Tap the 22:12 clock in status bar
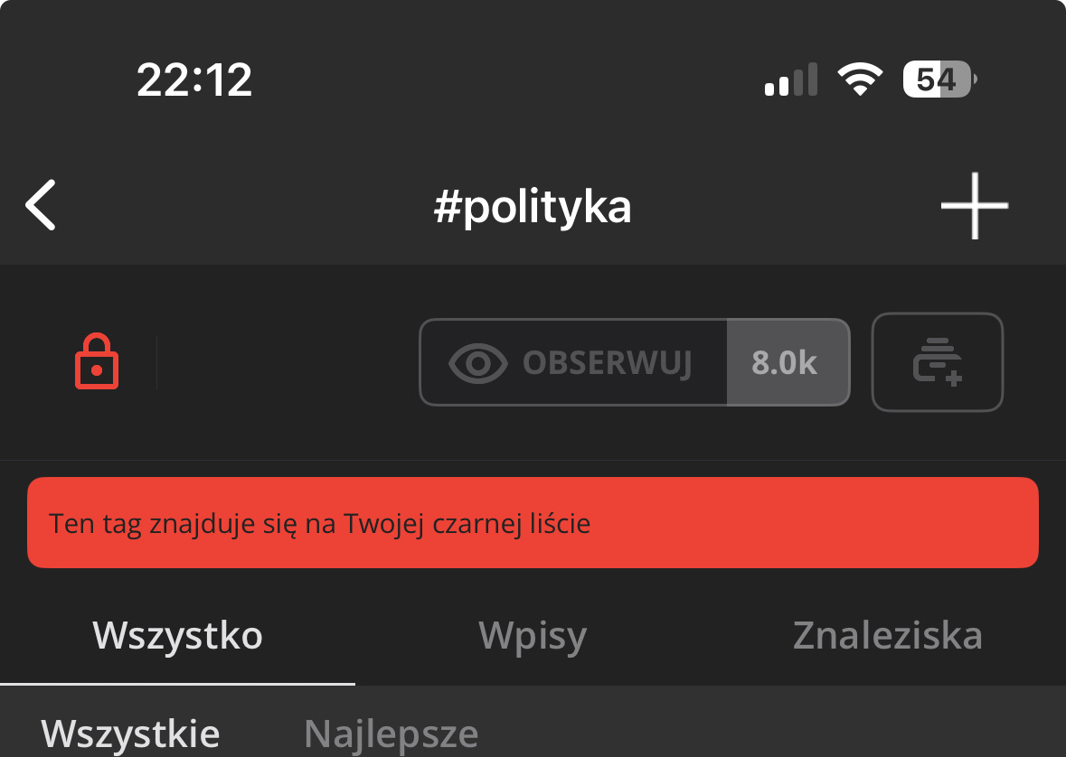The width and height of the screenshot is (1066, 757). 194,81
